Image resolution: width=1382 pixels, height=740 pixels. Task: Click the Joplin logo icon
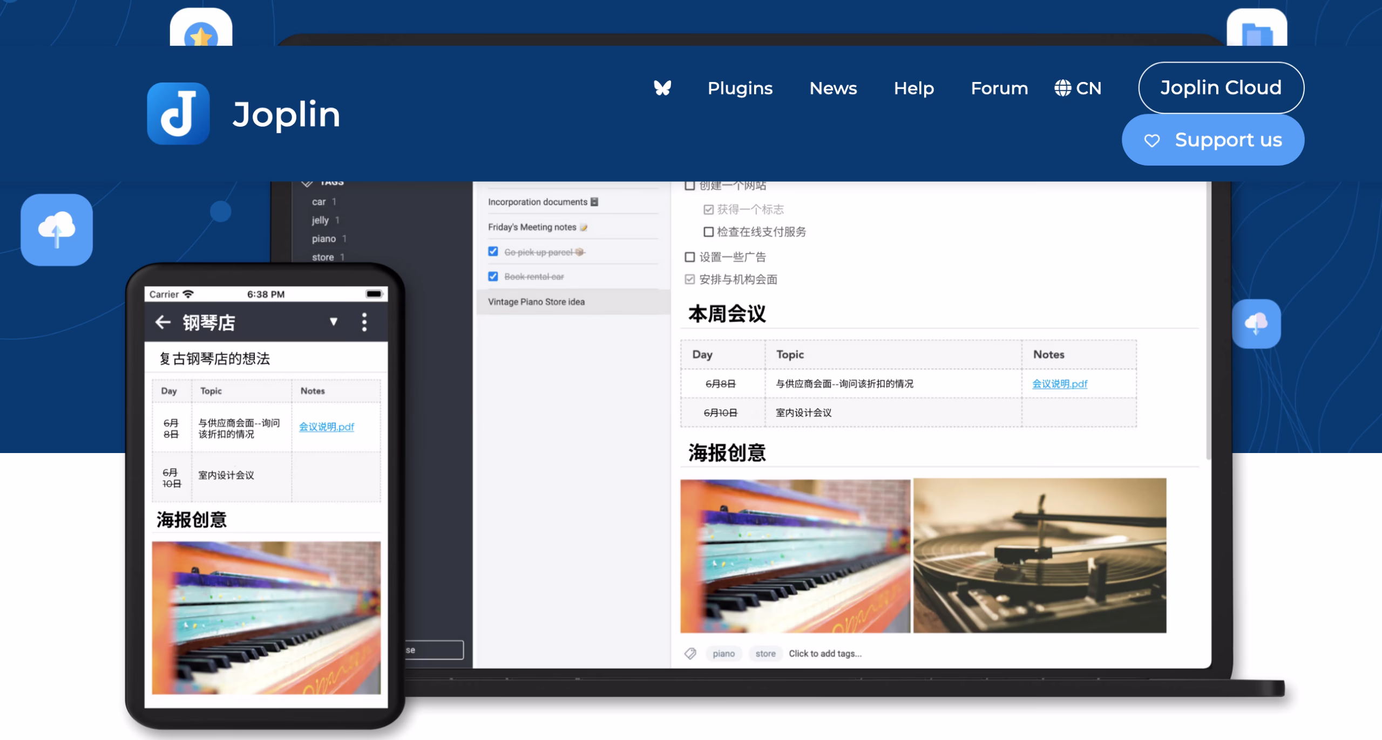pos(178,114)
